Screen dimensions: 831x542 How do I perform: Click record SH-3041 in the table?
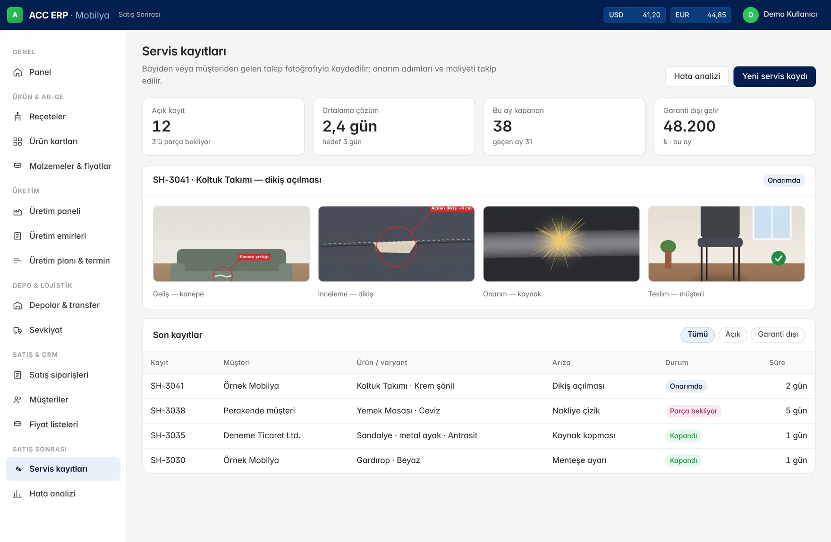(479, 386)
